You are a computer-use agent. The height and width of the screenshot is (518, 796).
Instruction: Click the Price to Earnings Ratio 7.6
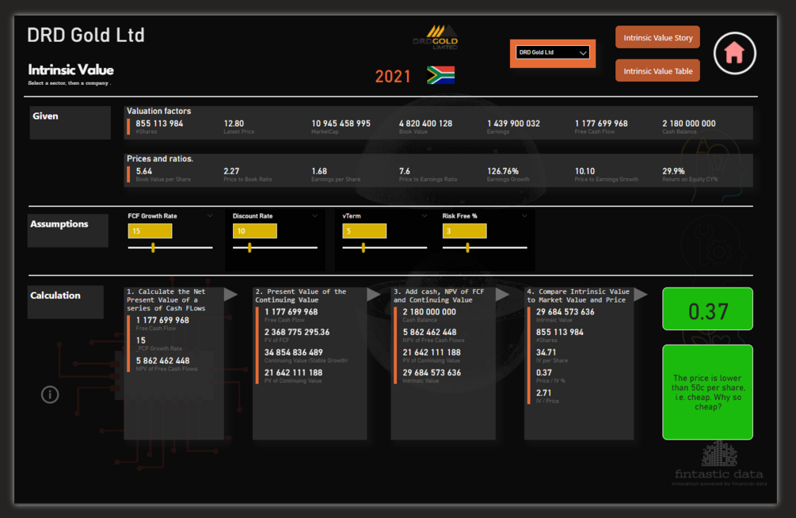point(405,171)
